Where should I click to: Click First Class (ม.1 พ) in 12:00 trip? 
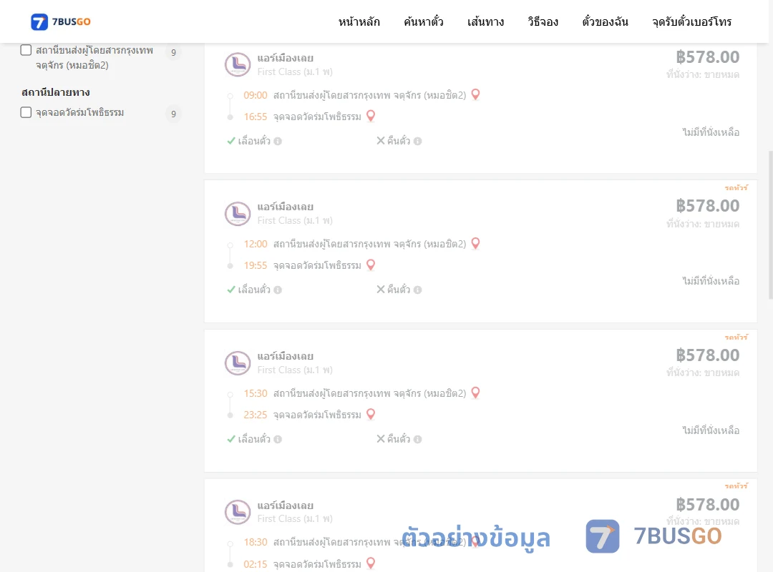(x=295, y=221)
